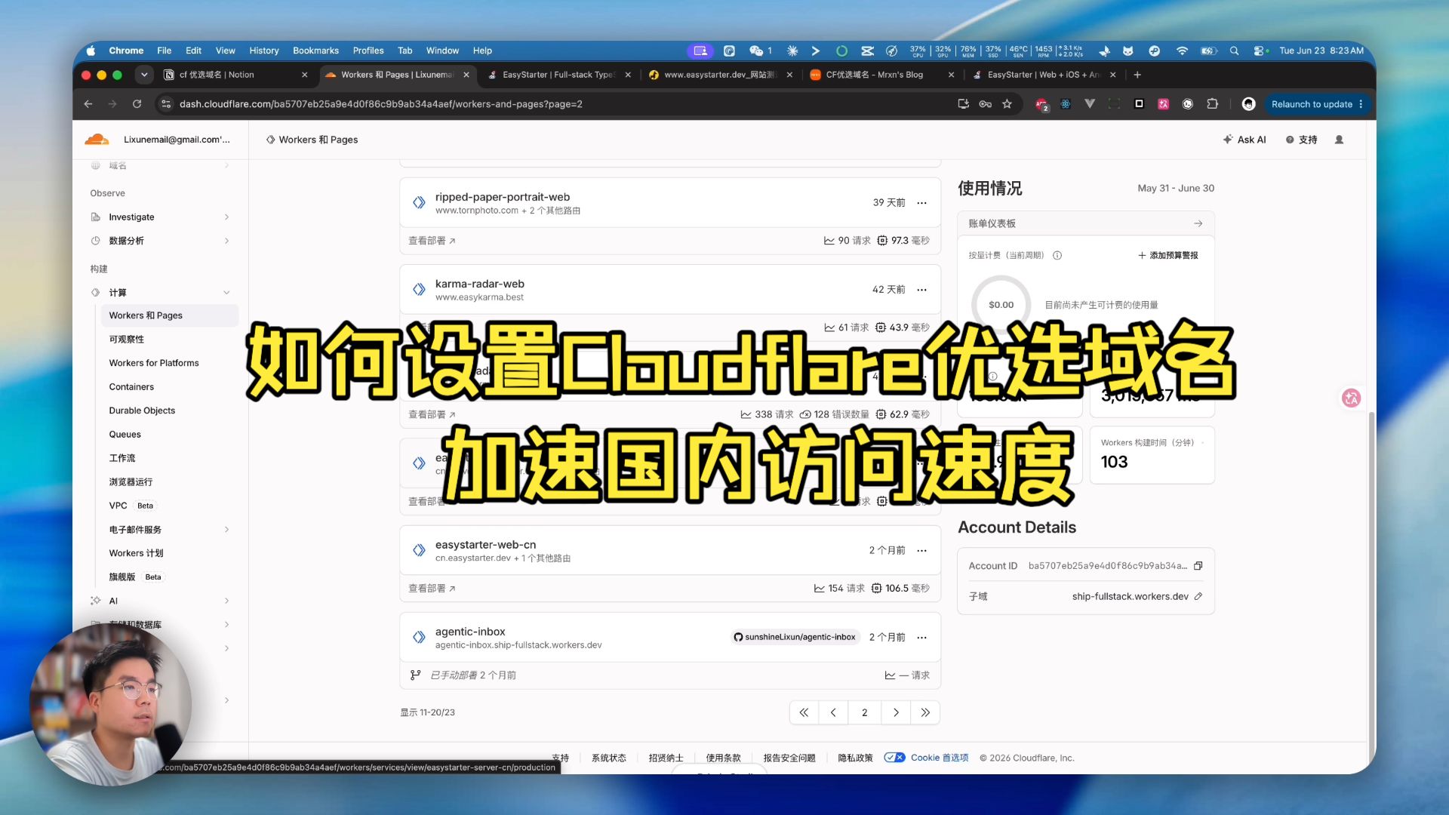Open the ripped-paper-portrait-web more options menu
1449x815 pixels.
[x=921, y=202]
